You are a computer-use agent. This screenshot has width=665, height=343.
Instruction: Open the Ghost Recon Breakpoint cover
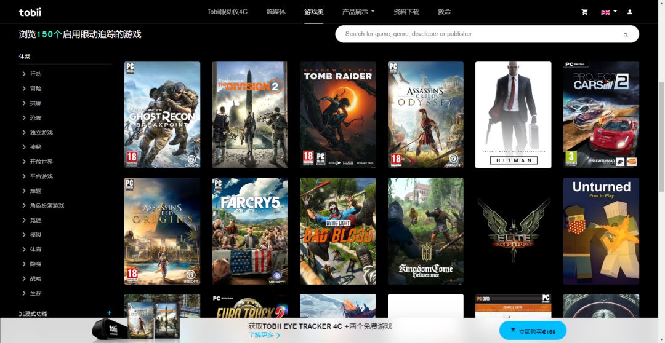tap(162, 115)
